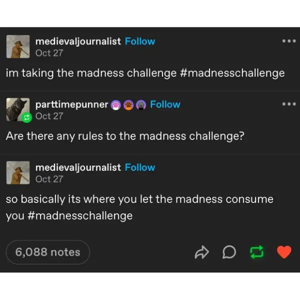This screenshot has width=300, height=300.
Task: Click the green reblog icon
Action: [x=256, y=252]
